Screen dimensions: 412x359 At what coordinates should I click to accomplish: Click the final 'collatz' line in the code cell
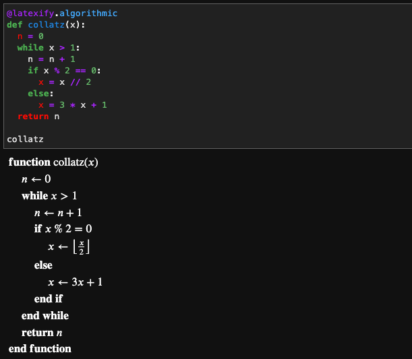pos(25,139)
